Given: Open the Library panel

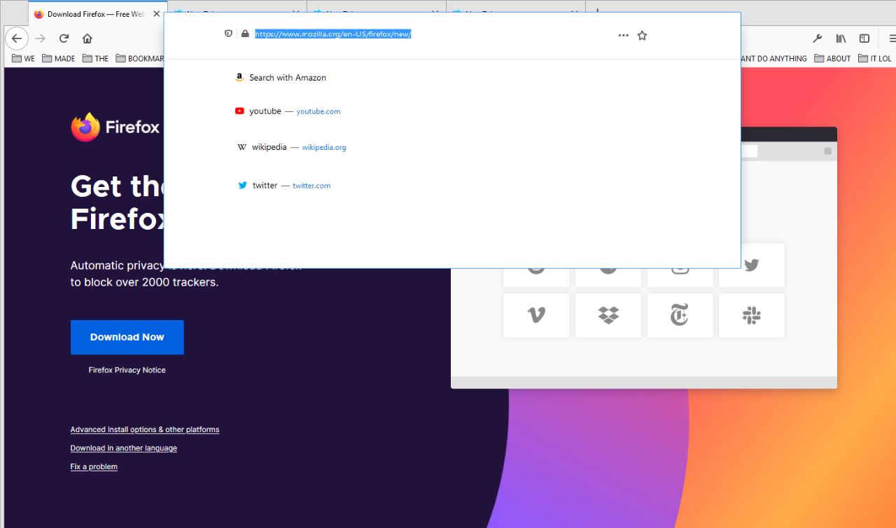Looking at the screenshot, I should (841, 39).
